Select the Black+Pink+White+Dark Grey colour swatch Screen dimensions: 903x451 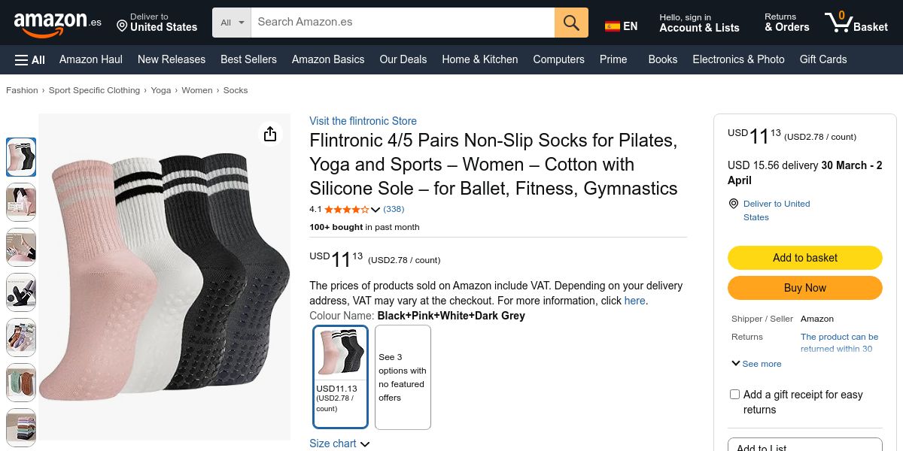coord(341,376)
